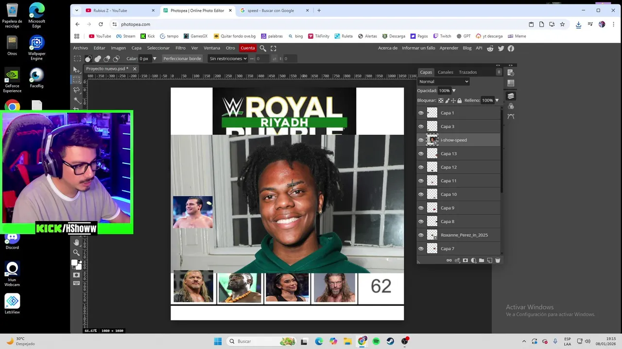The width and height of the screenshot is (622, 349).
Task: Open the Capas panel options menu
Action: tap(499, 72)
